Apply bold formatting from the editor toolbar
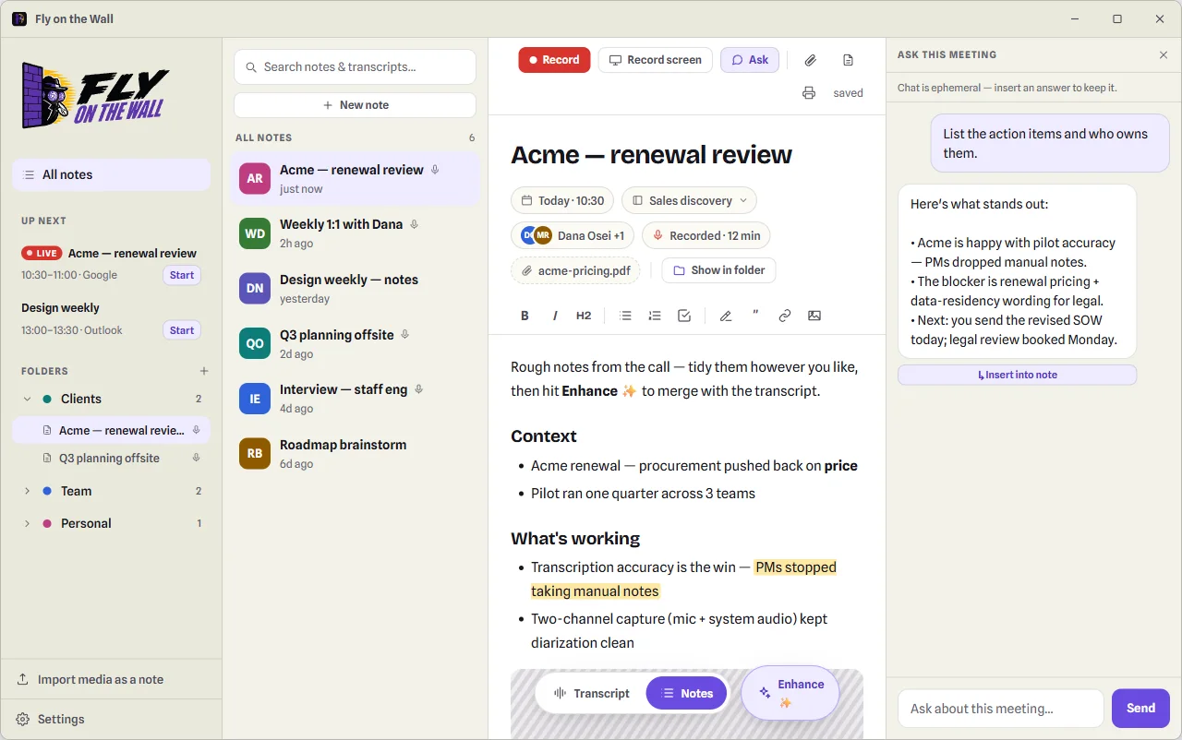 click(x=525, y=316)
